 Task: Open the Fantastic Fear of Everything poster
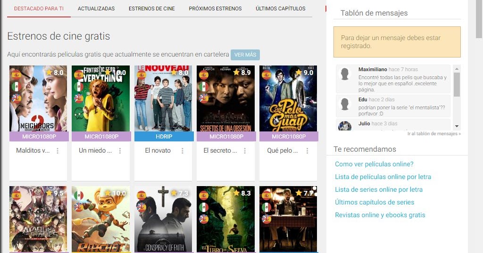click(101, 98)
